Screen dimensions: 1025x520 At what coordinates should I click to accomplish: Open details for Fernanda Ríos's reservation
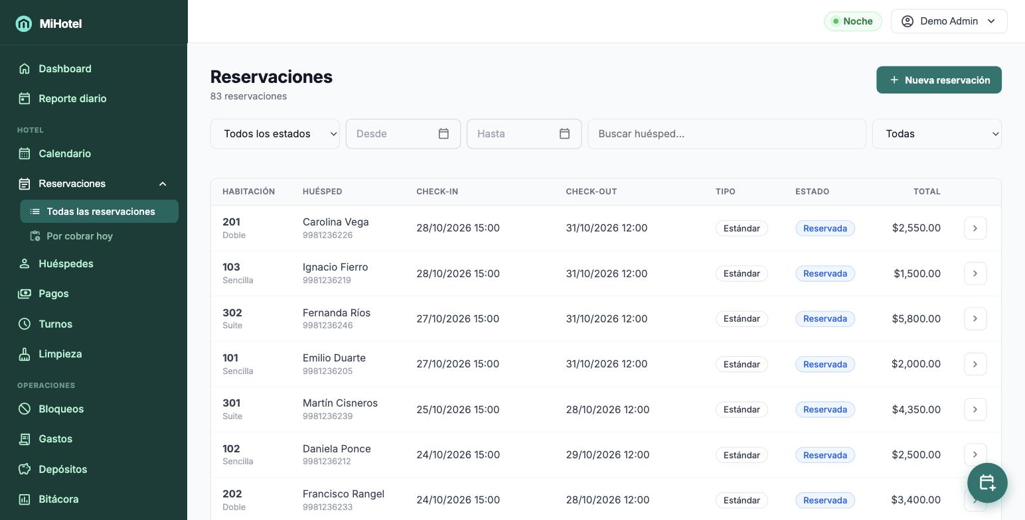[x=975, y=318]
